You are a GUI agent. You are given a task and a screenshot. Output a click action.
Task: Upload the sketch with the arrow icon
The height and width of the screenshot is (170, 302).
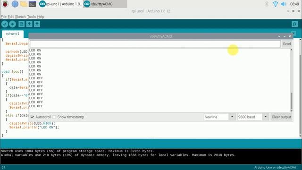pos(13,24)
